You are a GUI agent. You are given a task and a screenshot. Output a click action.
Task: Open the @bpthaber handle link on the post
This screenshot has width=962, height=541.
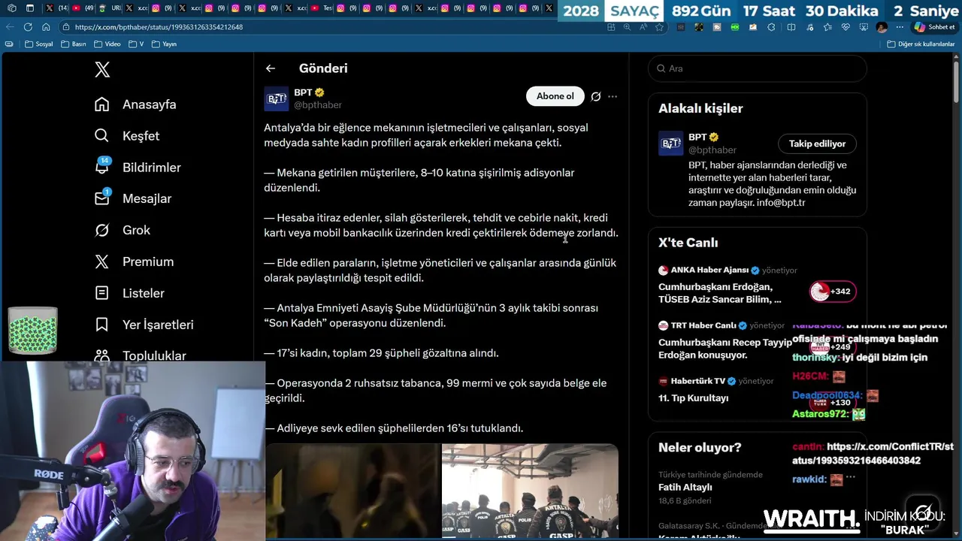318,105
